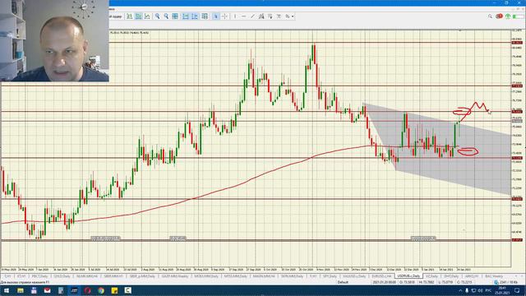The height and width of the screenshot is (296, 526).
Task: Click the tile windows grid icon
Action: 175,16
